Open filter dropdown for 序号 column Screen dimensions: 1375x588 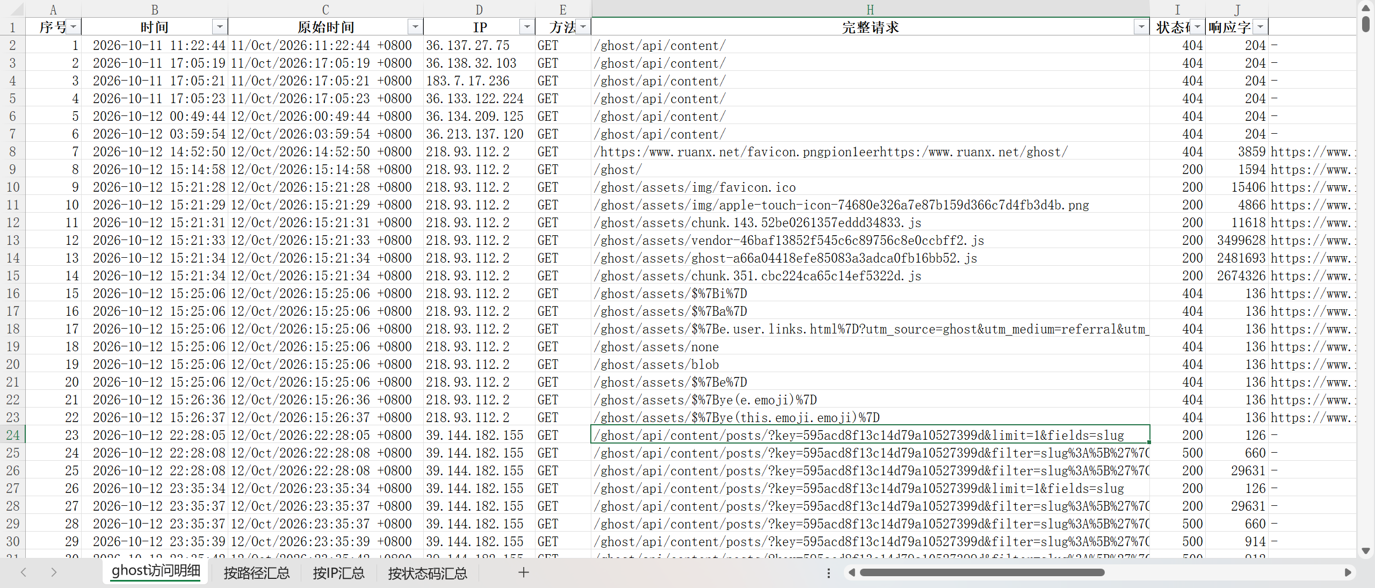pos(74,27)
